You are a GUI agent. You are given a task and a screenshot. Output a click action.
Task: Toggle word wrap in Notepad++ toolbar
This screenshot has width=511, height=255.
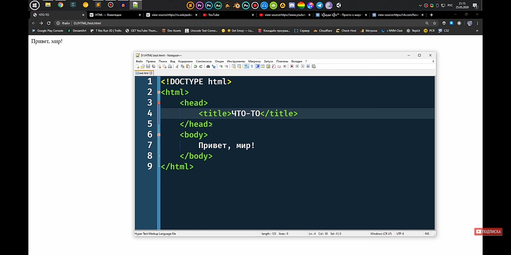click(247, 66)
